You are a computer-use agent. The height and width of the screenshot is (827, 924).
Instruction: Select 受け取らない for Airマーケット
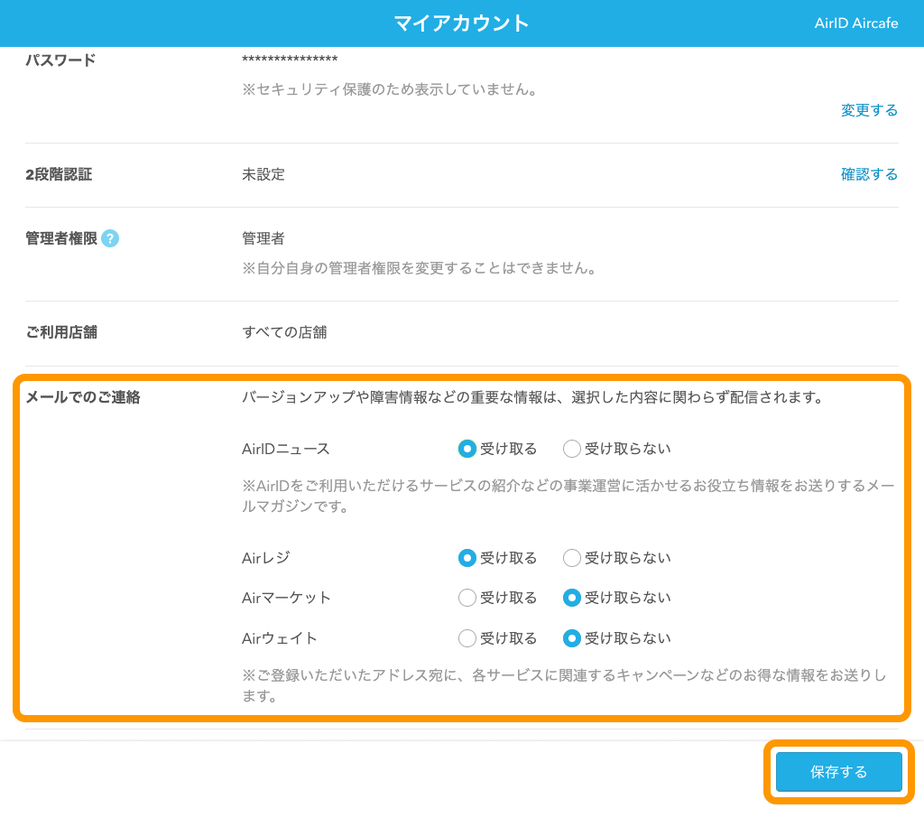pyautogui.click(x=571, y=598)
